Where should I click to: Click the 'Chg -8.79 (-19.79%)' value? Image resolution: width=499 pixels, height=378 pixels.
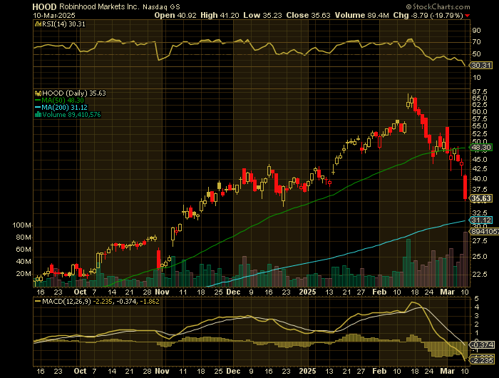coord(428,15)
